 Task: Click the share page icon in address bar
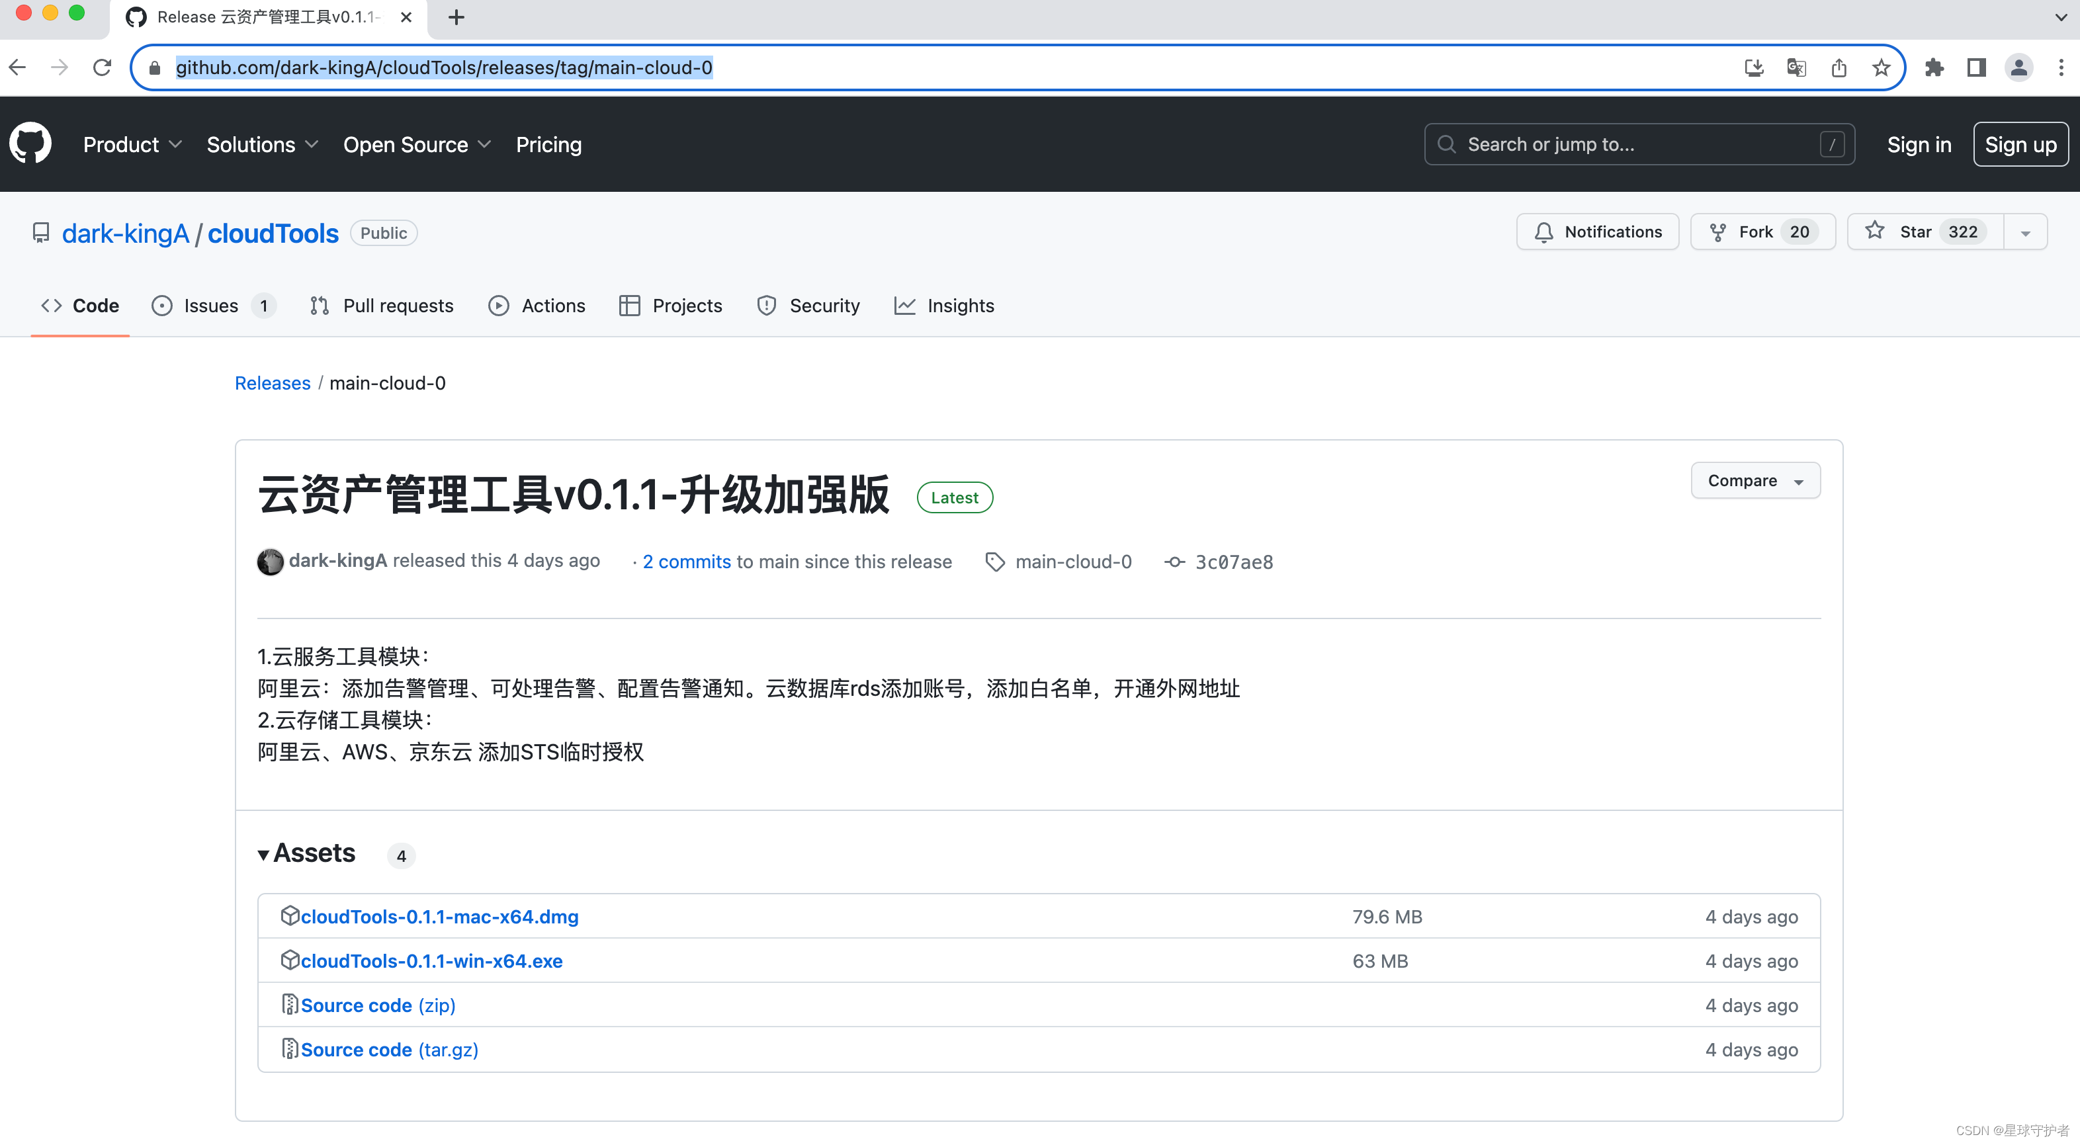tap(1839, 68)
